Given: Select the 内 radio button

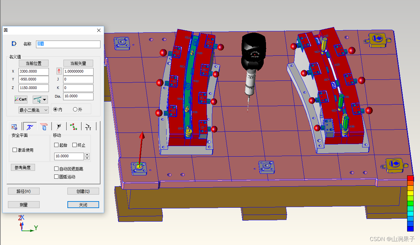Looking at the screenshot, I should 55,109.
